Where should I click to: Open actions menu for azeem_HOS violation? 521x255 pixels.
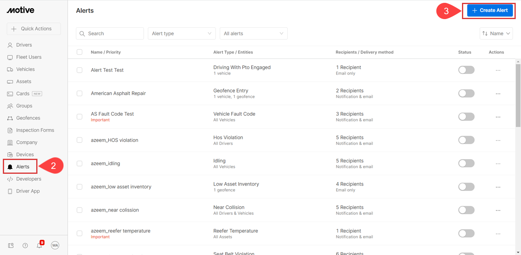click(498, 140)
